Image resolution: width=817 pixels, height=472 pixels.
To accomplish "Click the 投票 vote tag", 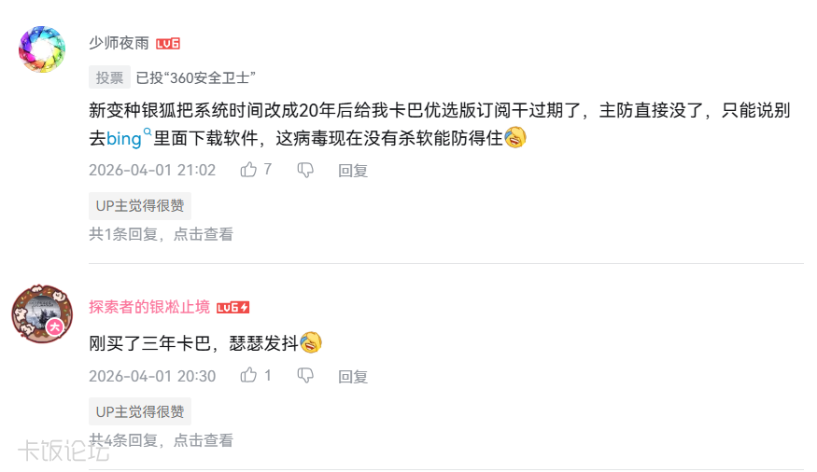I will [x=109, y=77].
